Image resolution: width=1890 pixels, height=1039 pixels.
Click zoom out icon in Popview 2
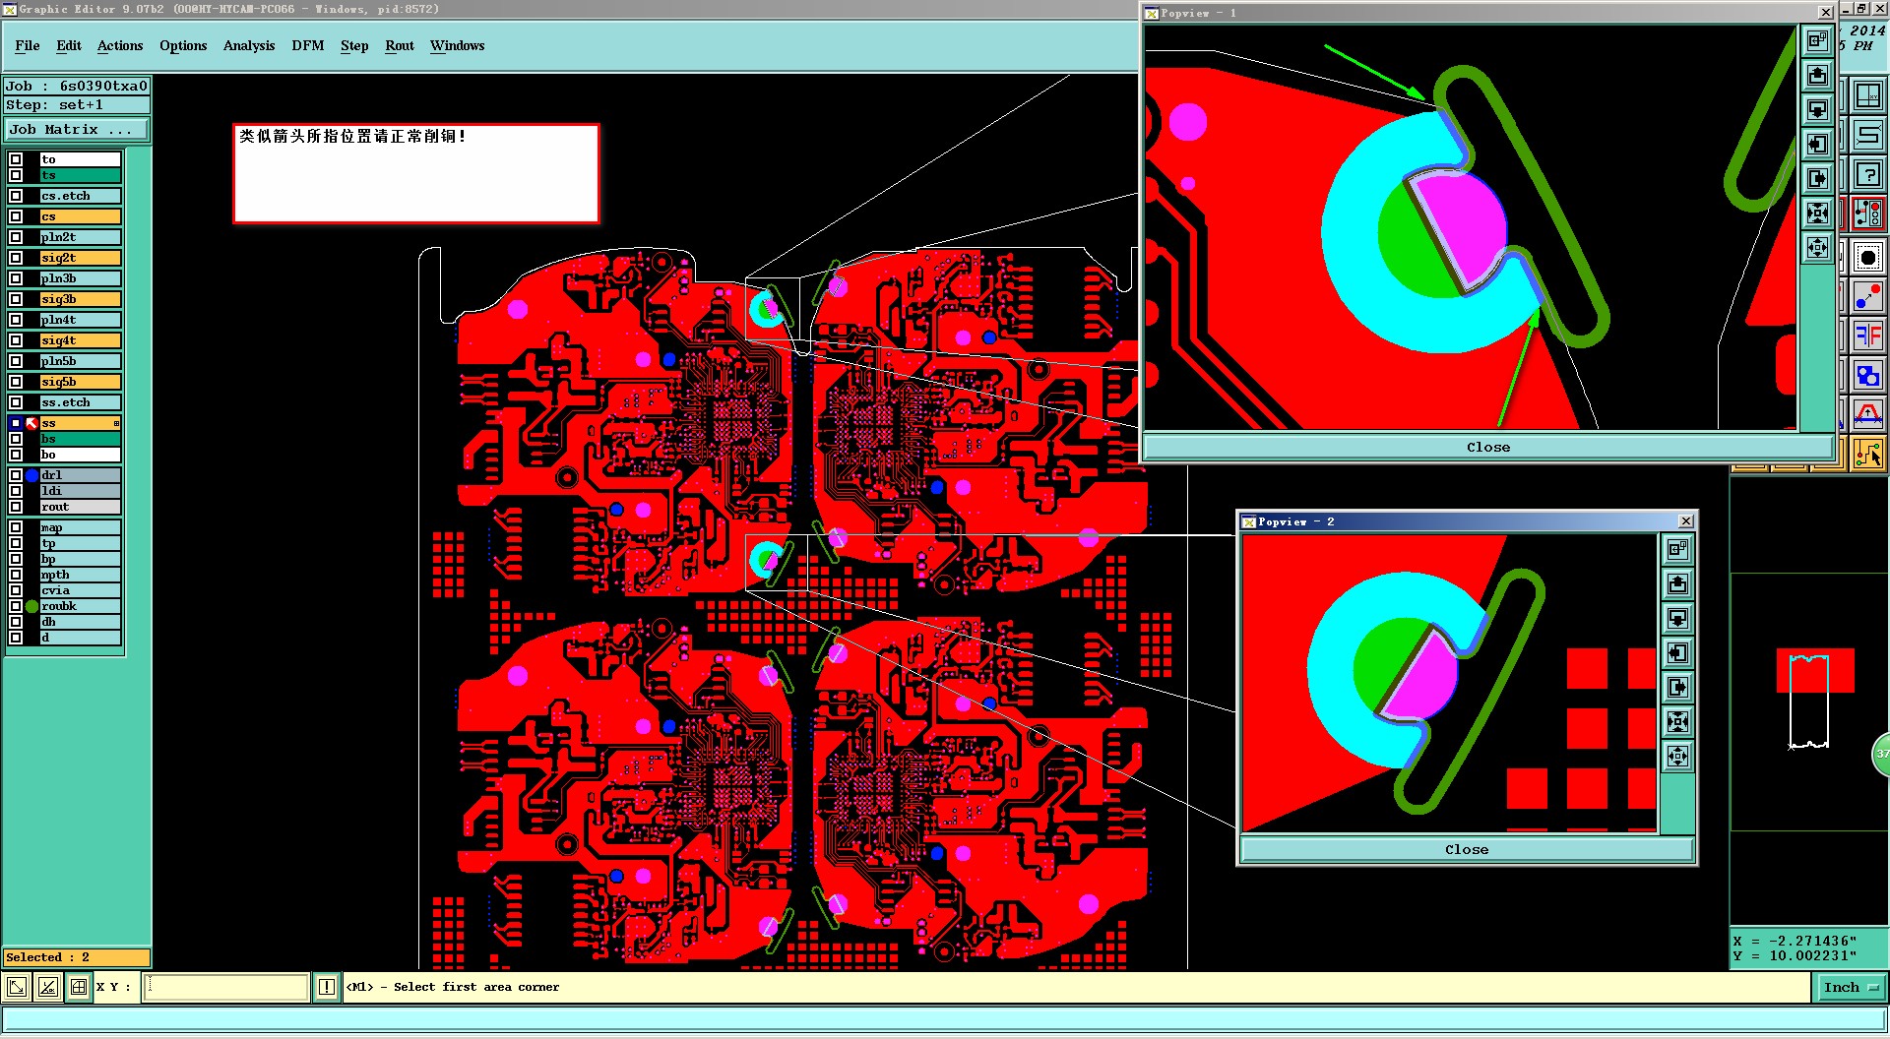[x=1677, y=757]
